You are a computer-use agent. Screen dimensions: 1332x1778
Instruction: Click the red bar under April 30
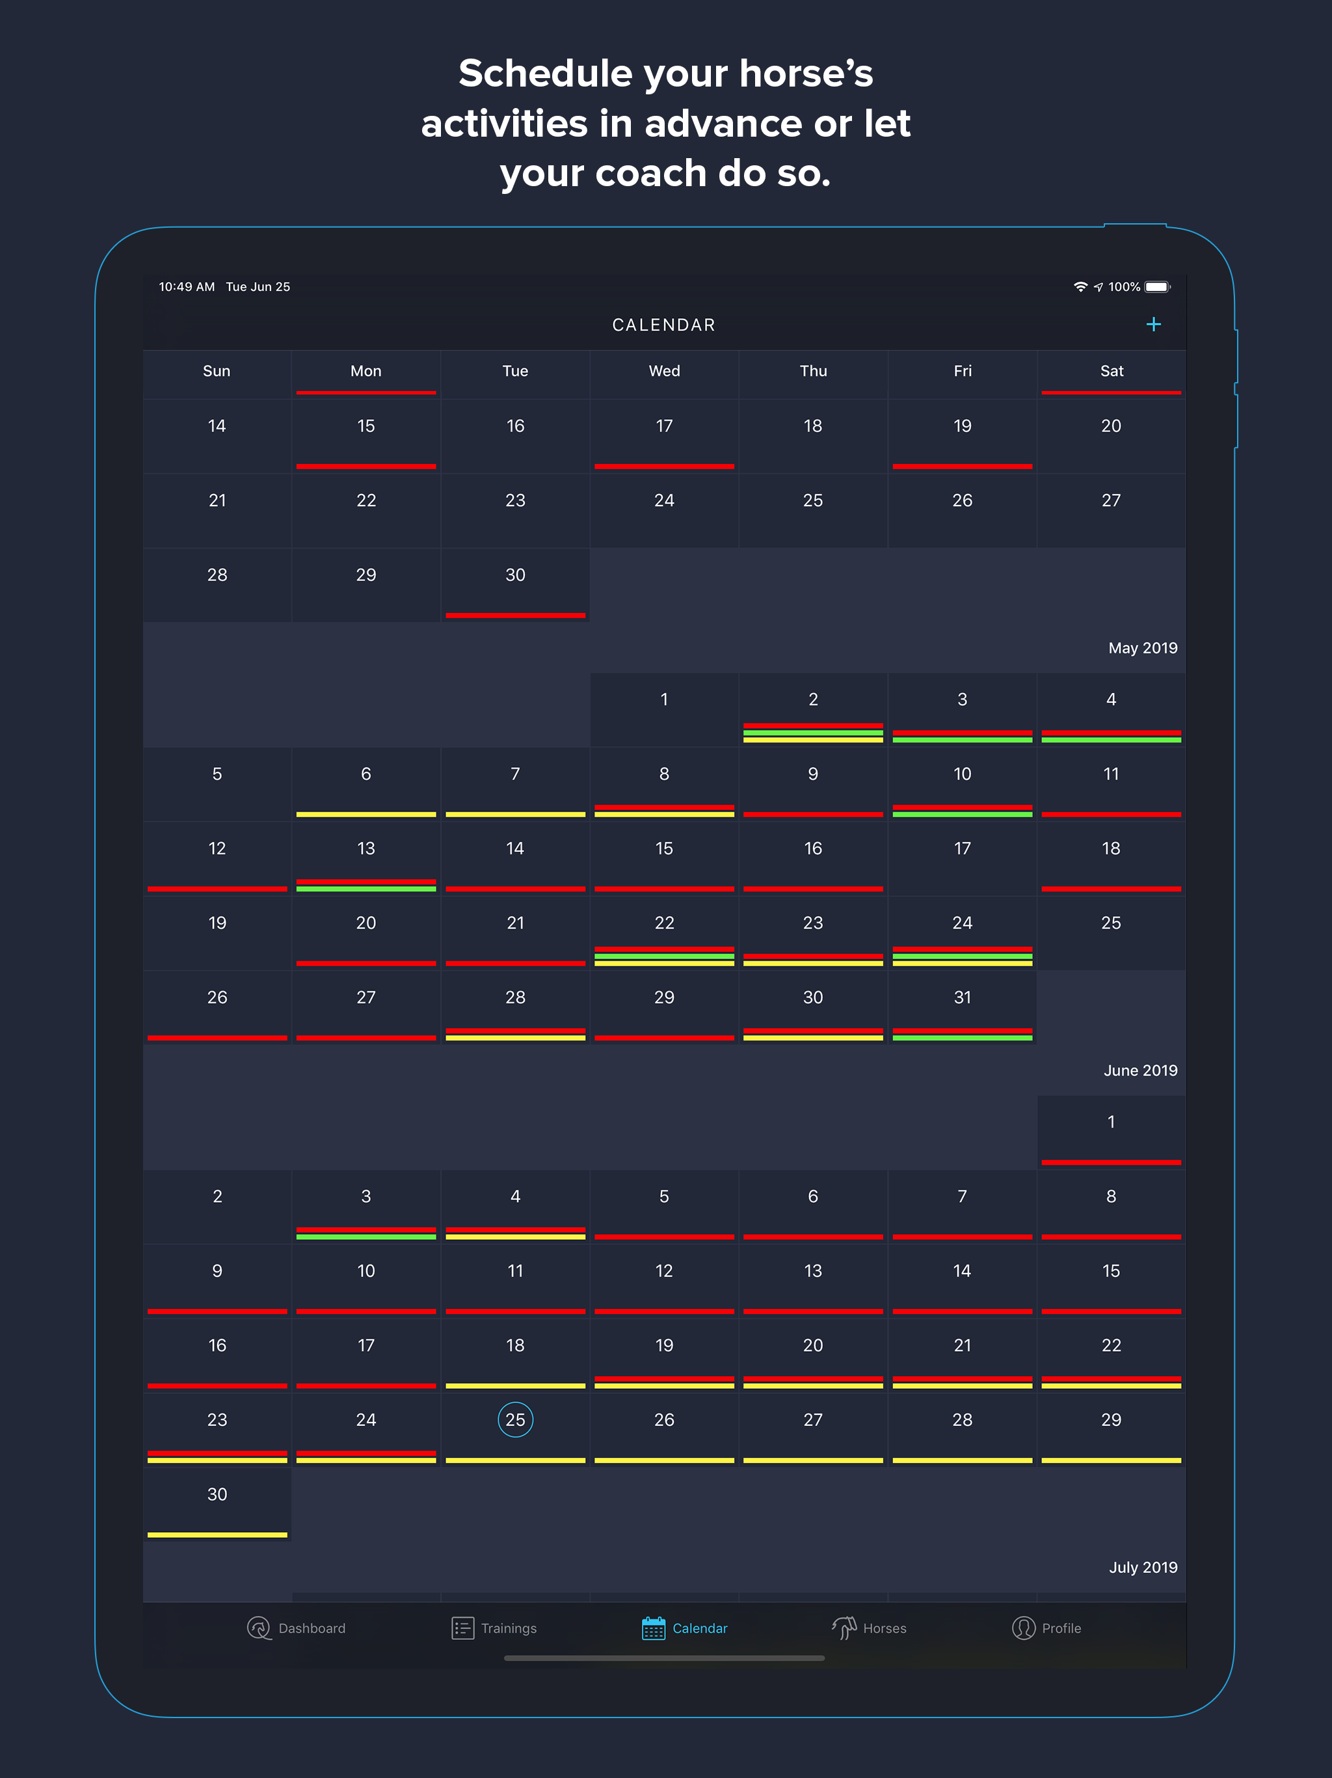tap(515, 615)
